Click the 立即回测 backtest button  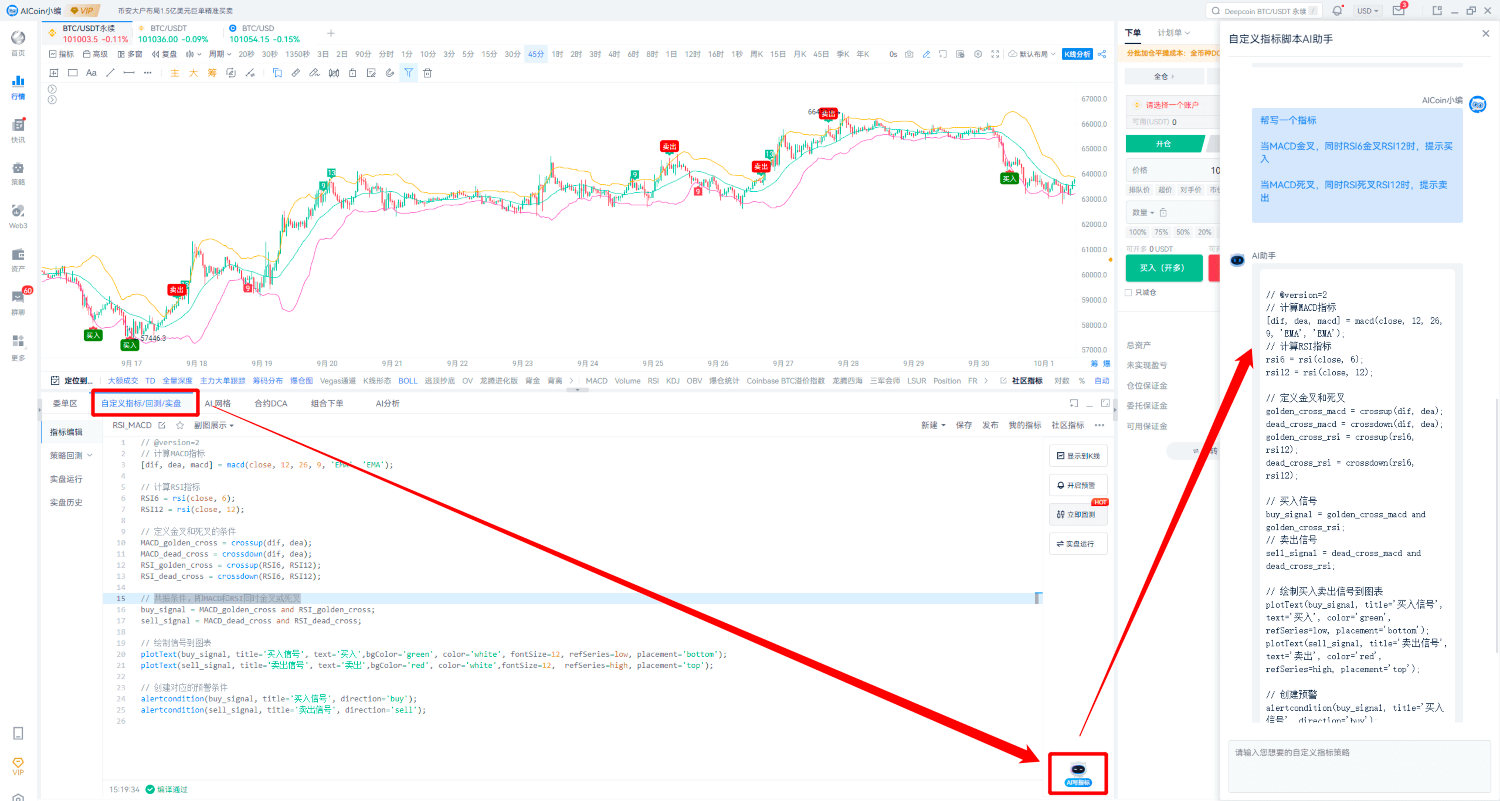click(1078, 514)
